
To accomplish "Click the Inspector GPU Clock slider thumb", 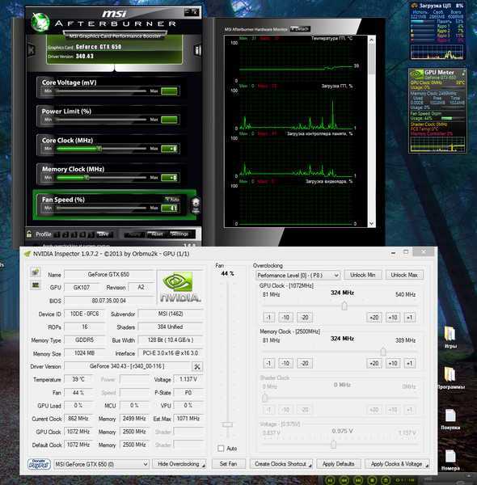I will pos(344,306).
